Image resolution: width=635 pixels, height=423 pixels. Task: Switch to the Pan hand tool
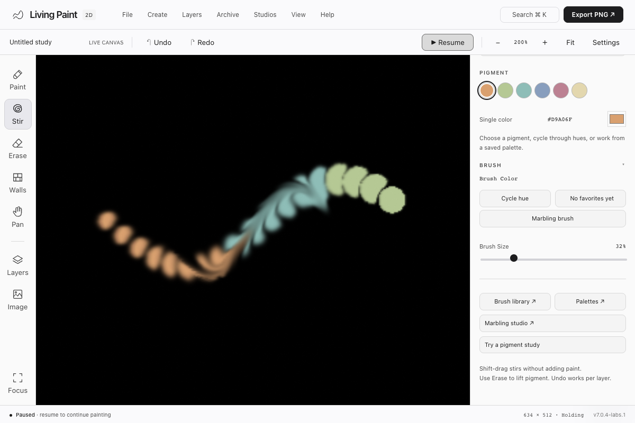(17, 217)
